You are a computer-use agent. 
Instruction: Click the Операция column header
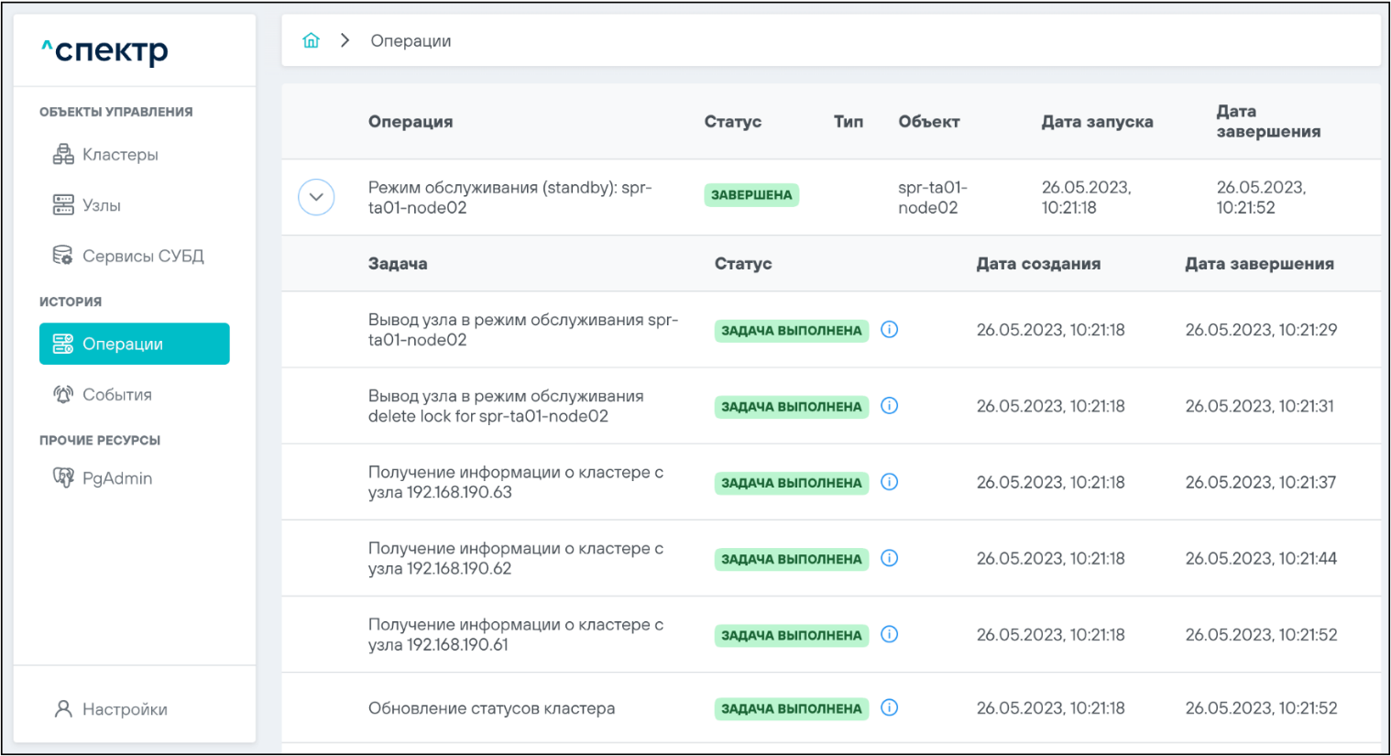pyautogui.click(x=411, y=122)
